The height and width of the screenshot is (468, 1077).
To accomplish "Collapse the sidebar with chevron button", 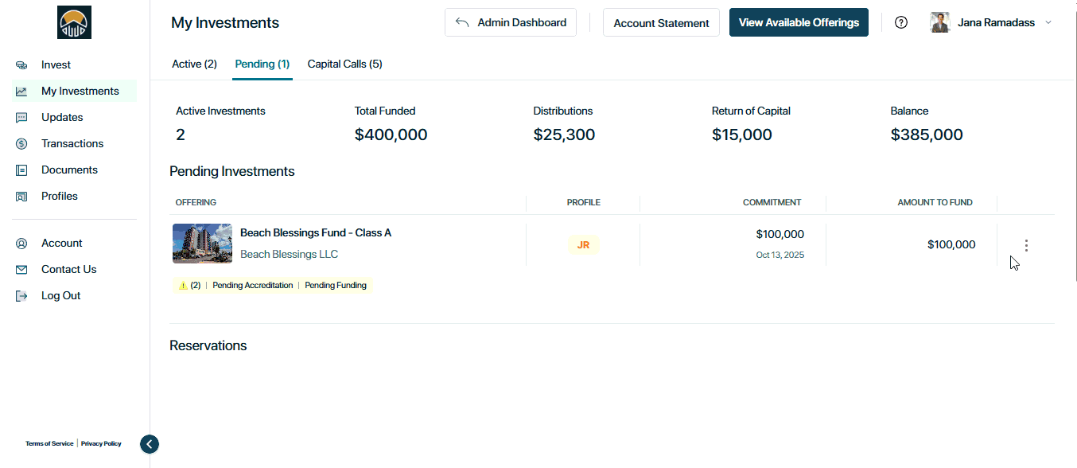I will pos(150,444).
